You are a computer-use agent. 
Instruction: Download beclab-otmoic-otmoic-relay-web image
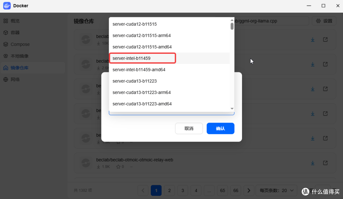coord(313,163)
